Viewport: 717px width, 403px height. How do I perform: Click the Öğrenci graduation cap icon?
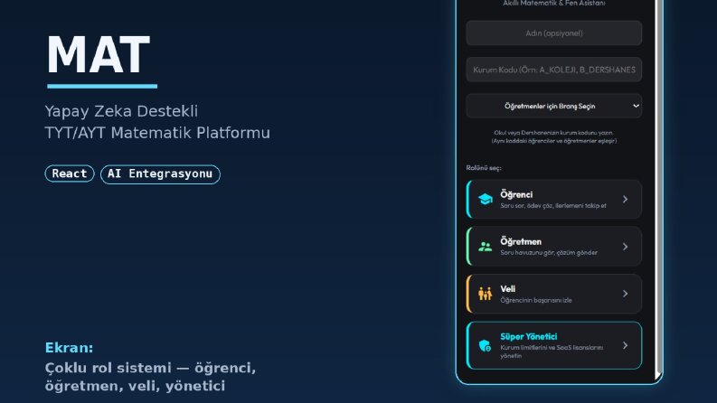pyautogui.click(x=486, y=199)
